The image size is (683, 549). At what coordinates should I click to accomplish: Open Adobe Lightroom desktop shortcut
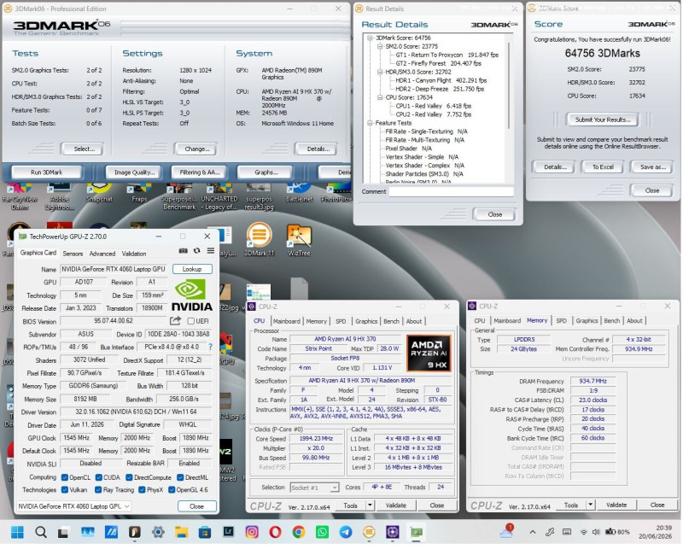click(x=59, y=197)
